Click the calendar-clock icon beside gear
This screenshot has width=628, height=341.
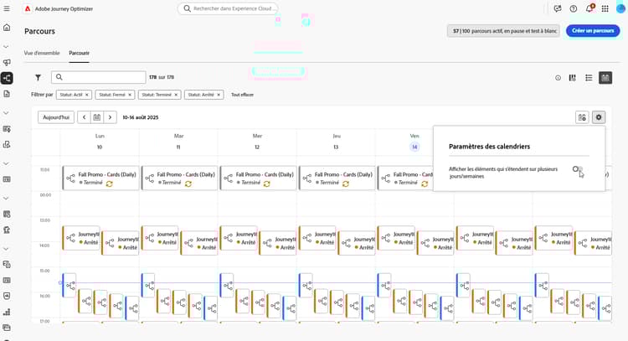coord(582,117)
